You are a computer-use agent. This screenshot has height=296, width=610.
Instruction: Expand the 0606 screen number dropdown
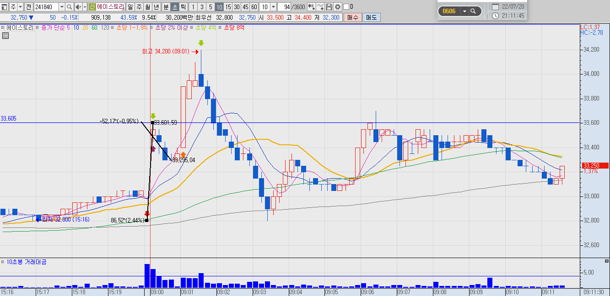[464, 11]
